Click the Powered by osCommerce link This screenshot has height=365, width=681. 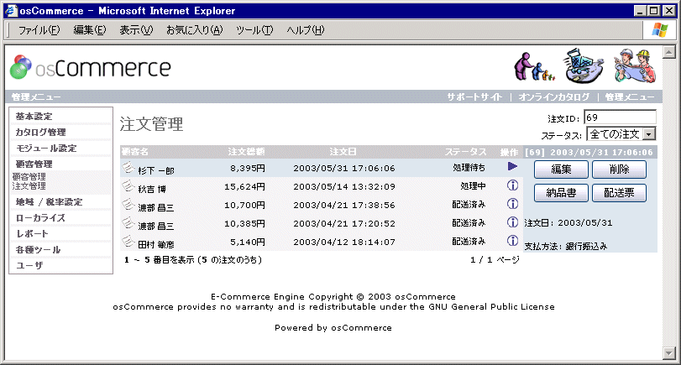[333, 328]
